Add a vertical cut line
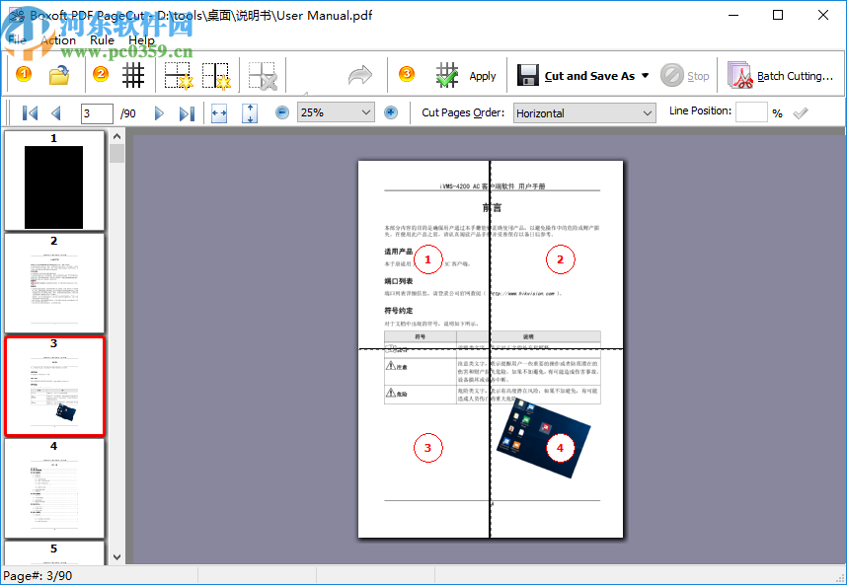 pyautogui.click(x=215, y=75)
